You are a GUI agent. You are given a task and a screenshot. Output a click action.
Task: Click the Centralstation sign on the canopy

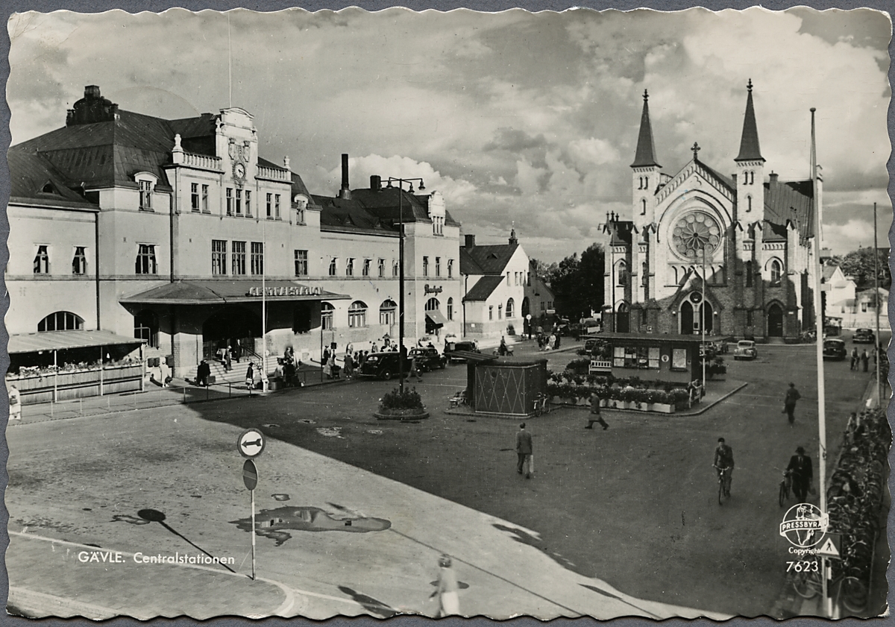pyautogui.click(x=285, y=291)
